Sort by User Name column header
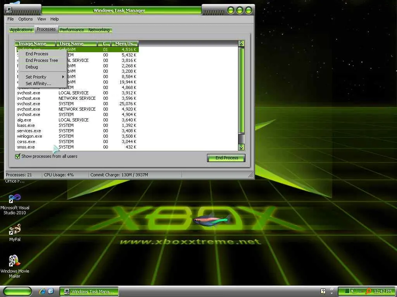Viewport: 397px width, 297px height. tap(77, 44)
